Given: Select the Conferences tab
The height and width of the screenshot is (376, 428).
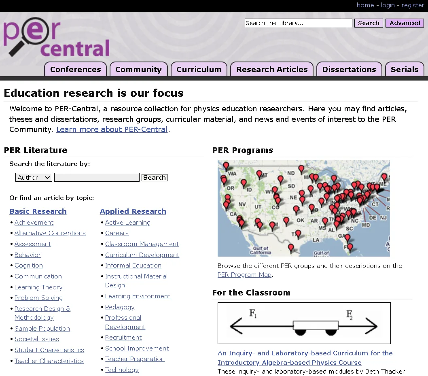Looking at the screenshot, I should (75, 69).
